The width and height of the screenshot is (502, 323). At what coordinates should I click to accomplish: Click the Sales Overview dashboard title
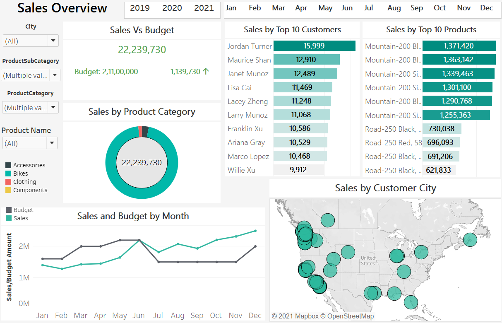[62, 8]
